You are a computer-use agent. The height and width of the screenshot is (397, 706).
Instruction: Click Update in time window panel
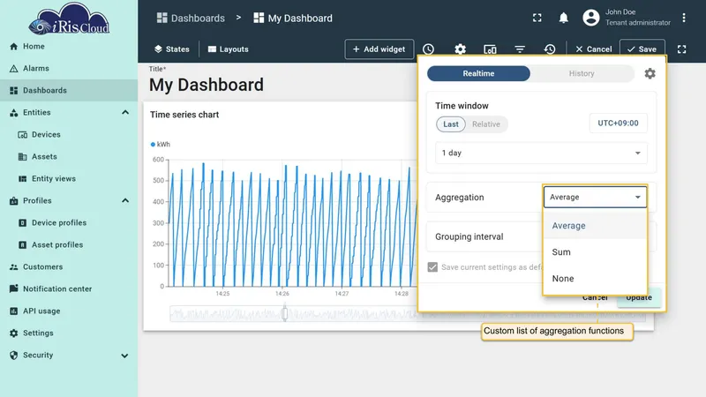click(x=639, y=297)
